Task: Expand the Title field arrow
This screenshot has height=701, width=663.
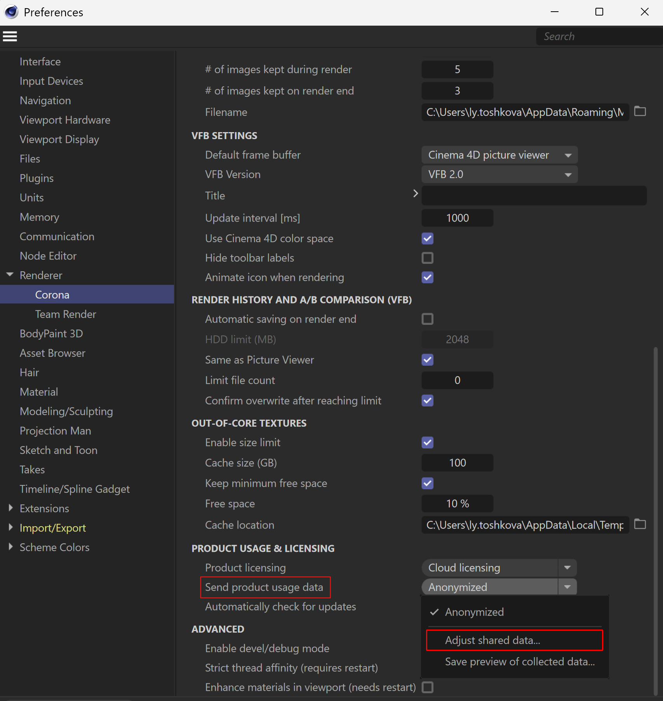Action: click(x=415, y=194)
